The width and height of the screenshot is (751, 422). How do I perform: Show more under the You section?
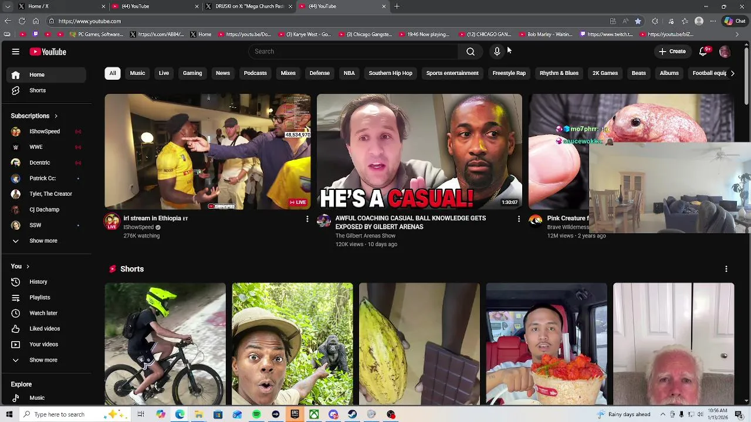click(x=47, y=360)
